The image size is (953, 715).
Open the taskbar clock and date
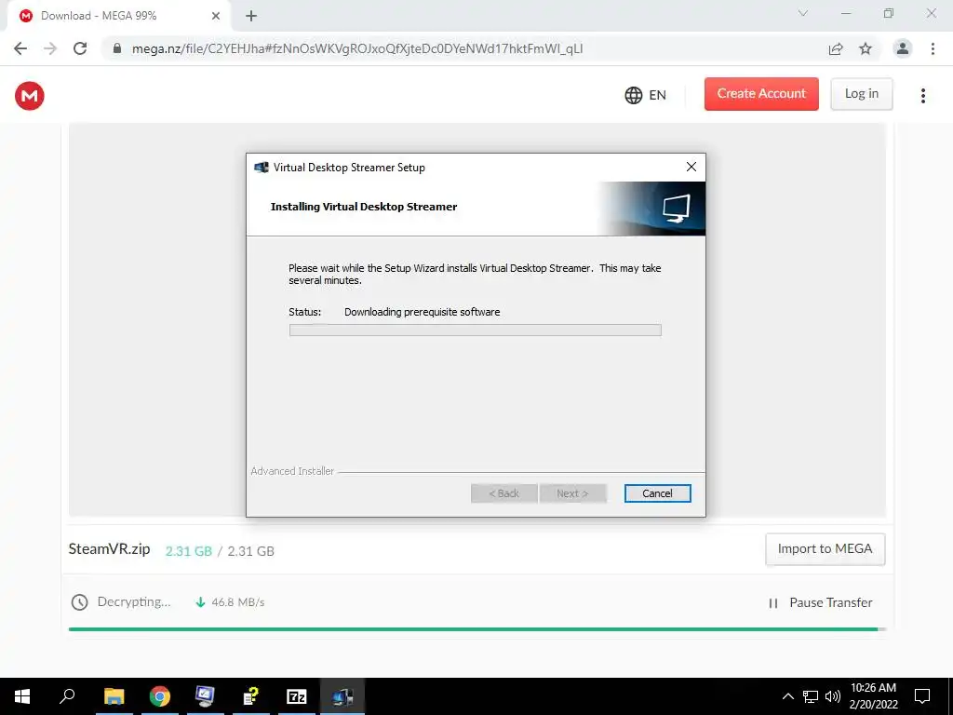[x=873, y=696]
